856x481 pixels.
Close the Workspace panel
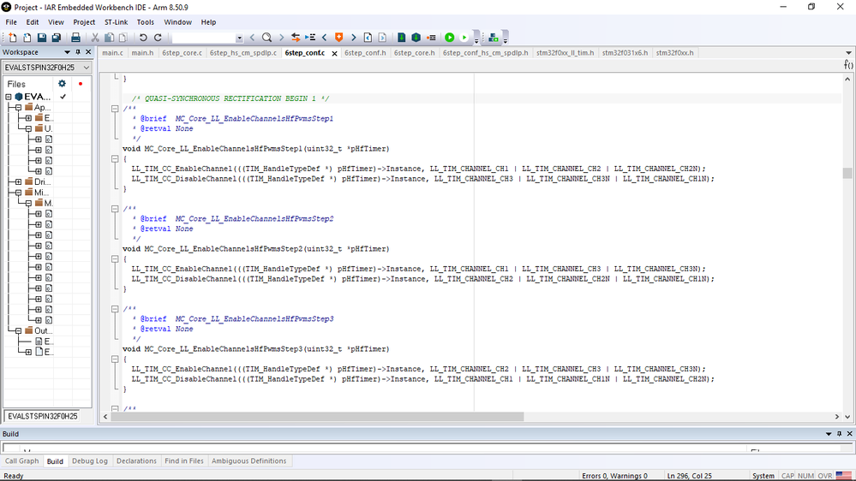click(x=88, y=52)
